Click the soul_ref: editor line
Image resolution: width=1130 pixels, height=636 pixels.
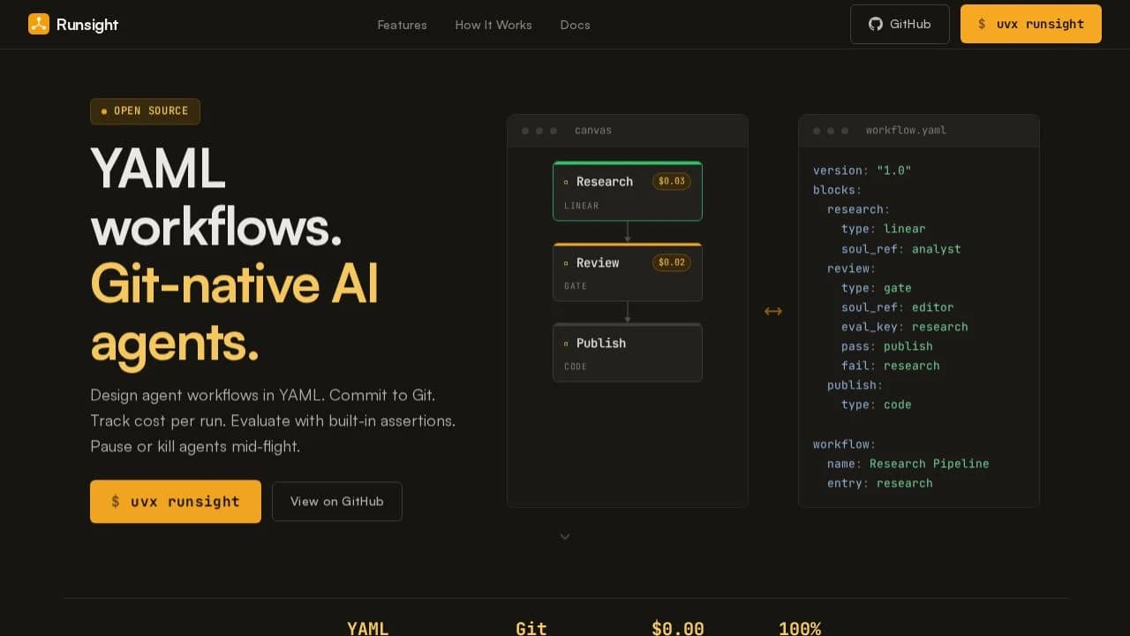point(898,307)
